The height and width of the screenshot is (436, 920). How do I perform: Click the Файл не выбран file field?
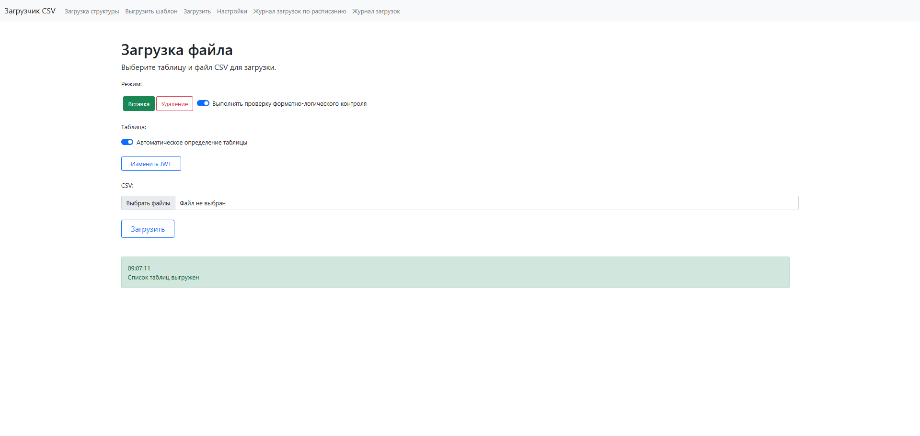point(486,203)
